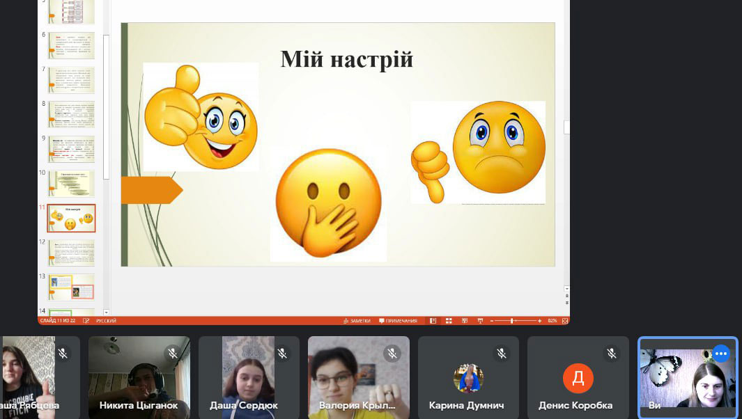
Task: Select your own Ви video tile
Action: 688,377
